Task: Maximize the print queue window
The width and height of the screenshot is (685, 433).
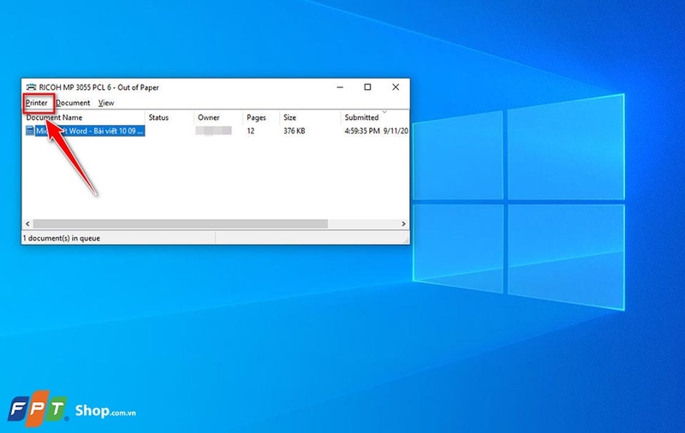Action: [x=367, y=87]
